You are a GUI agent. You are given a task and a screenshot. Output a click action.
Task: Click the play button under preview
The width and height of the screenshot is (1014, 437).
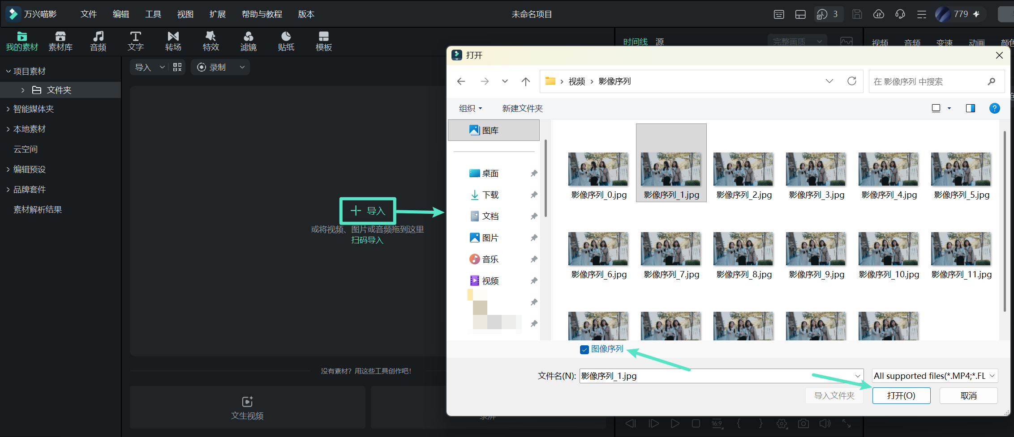[x=675, y=423]
